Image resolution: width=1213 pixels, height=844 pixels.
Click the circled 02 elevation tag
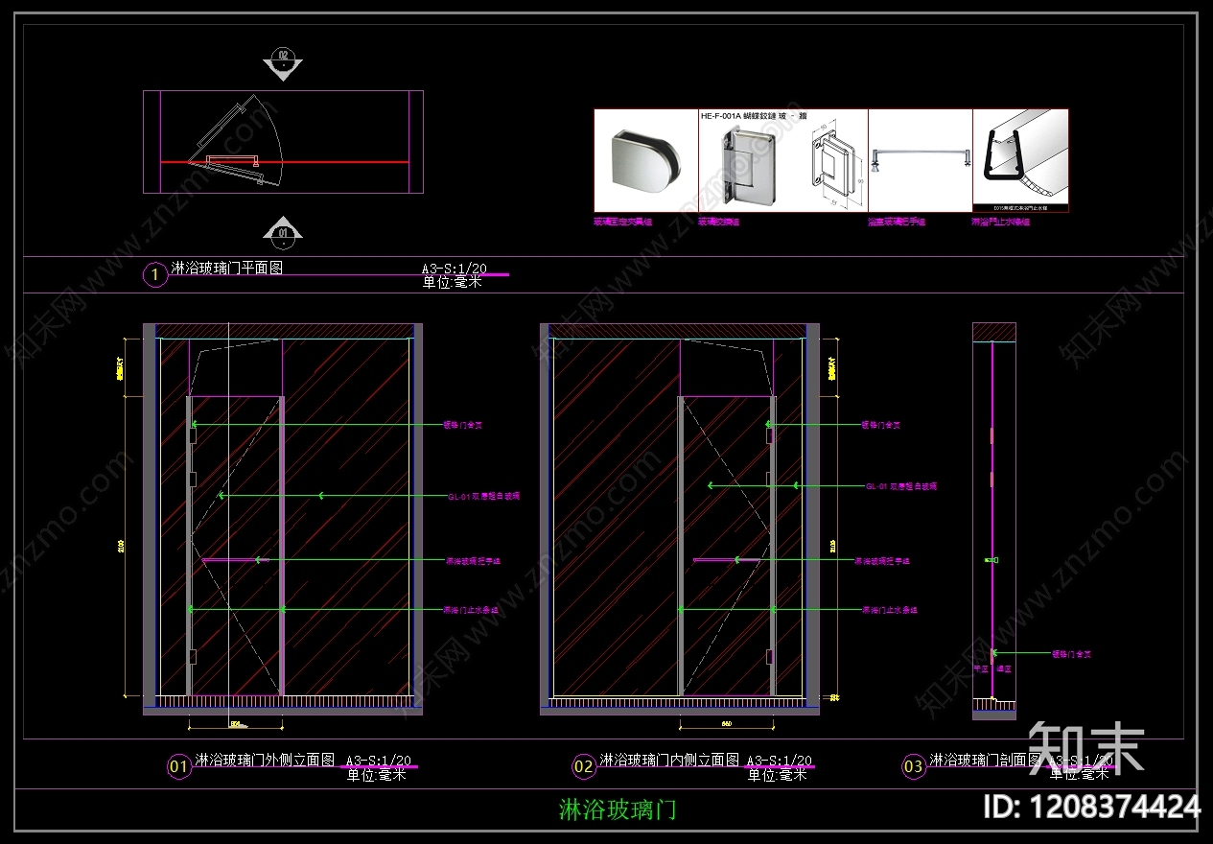point(584,766)
